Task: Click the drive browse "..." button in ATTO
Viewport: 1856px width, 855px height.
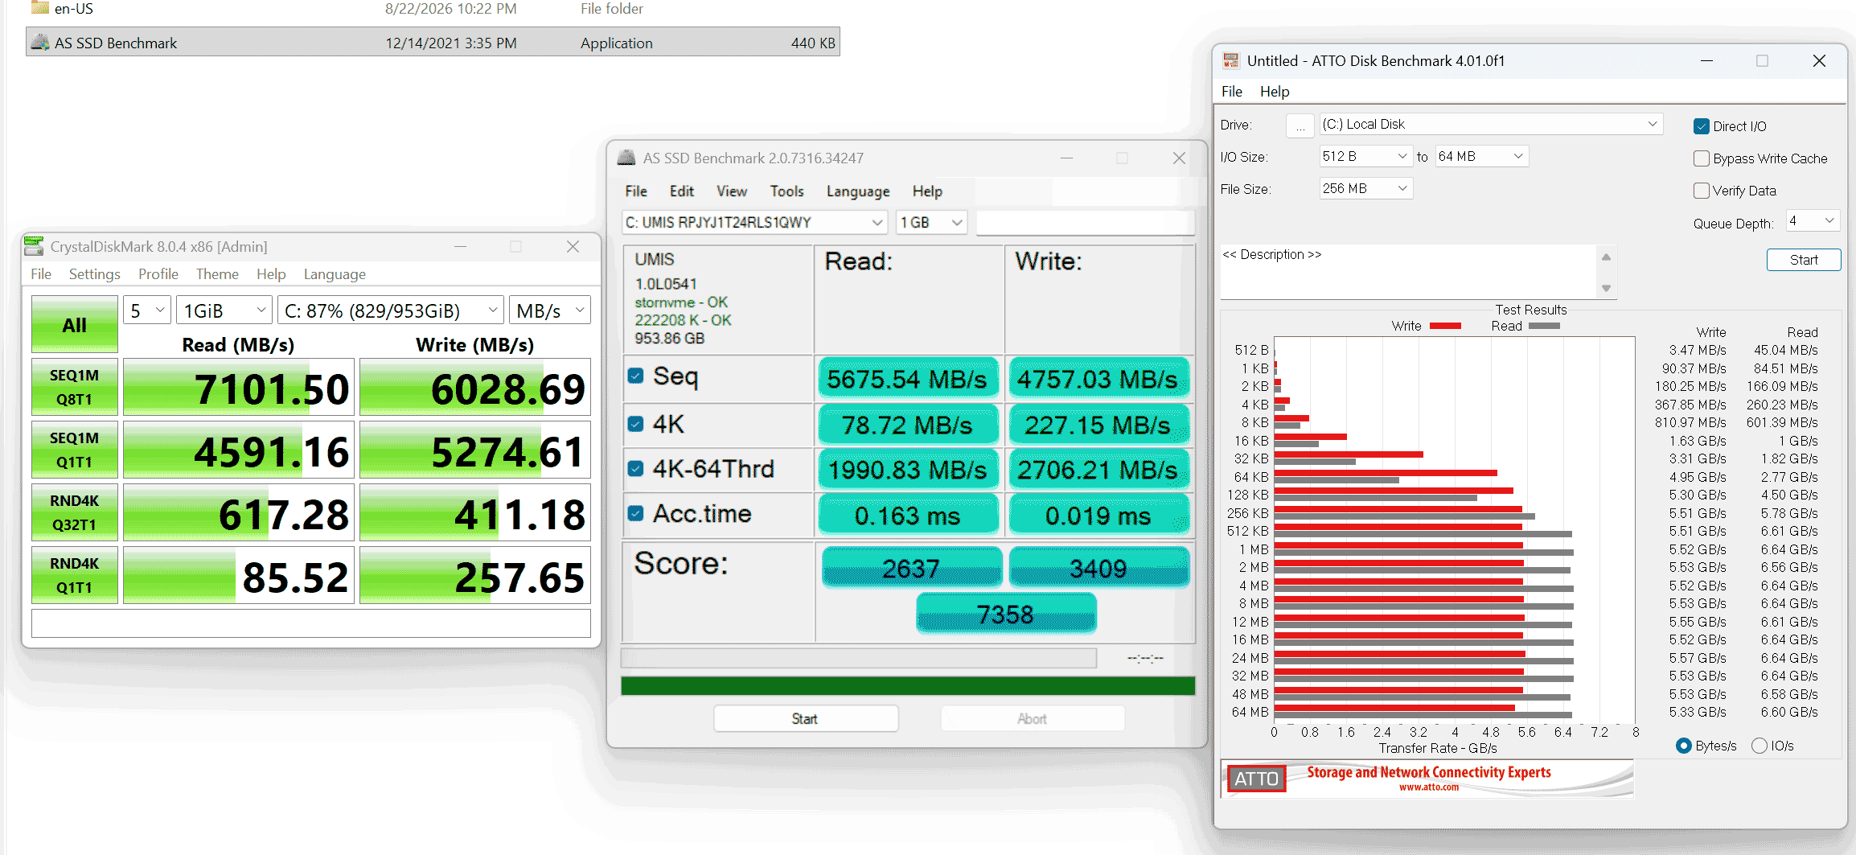Action: tap(1300, 125)
